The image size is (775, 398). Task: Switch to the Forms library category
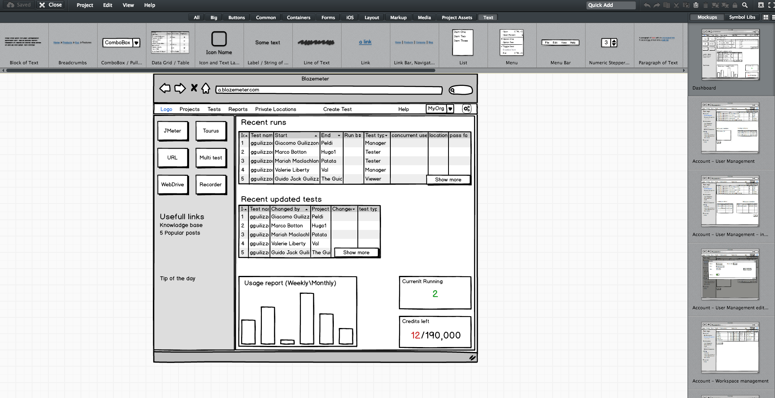(328, 17)
